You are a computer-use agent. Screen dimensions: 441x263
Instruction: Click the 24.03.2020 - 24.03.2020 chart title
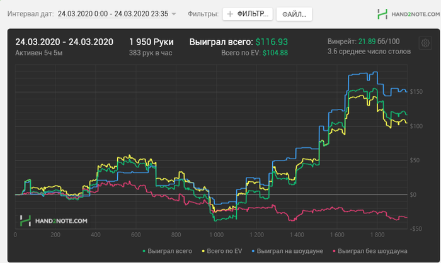coord(64,42)
